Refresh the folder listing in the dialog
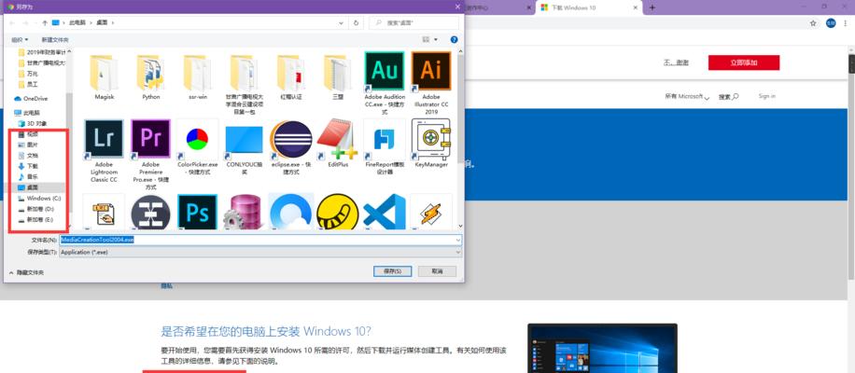The height and width of the screenshot is (373, 855). coord(356,23)
